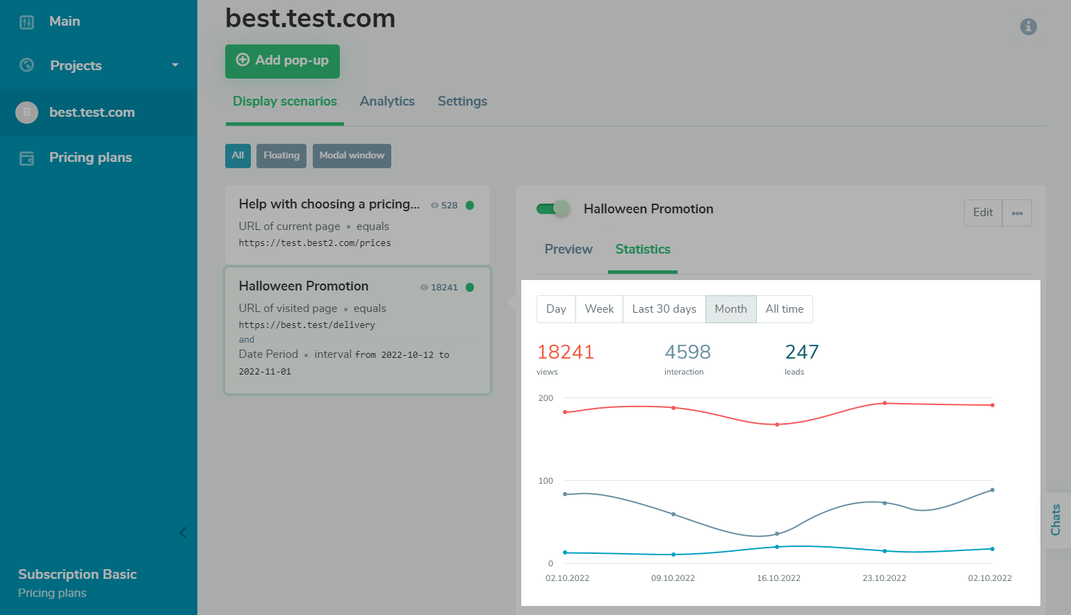Click the Add pop-up button
The width and height of the screenshot is (1071, 615).
pos(282,60)
